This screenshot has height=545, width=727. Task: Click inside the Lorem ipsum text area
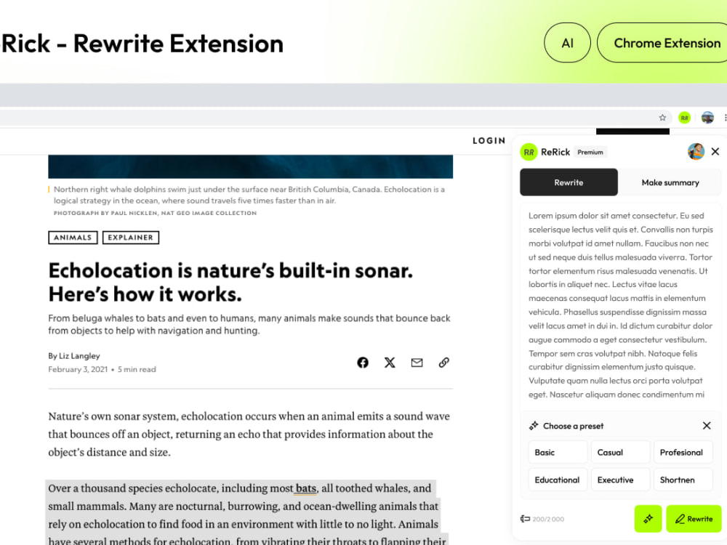tap(620, 305)
